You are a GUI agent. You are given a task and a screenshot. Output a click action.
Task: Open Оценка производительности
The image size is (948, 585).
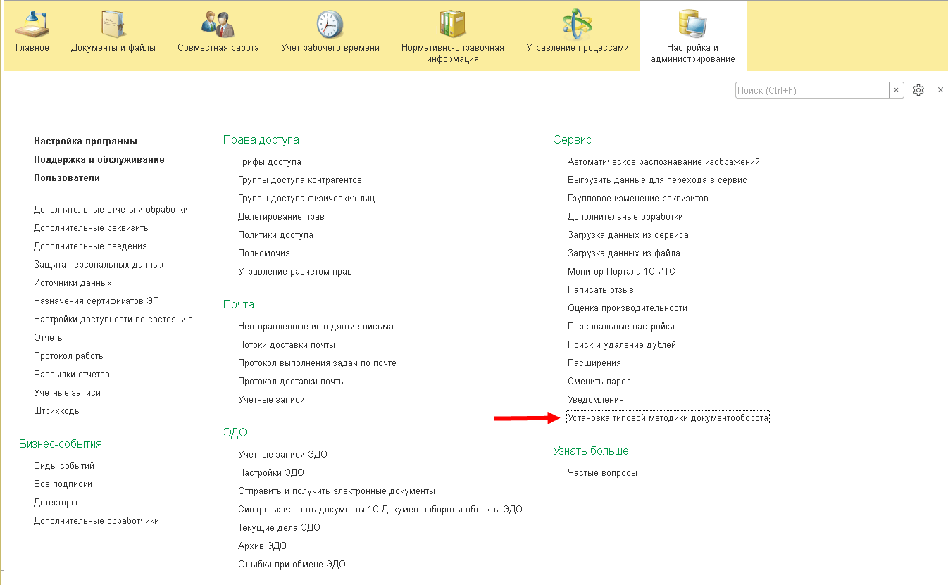628,308
